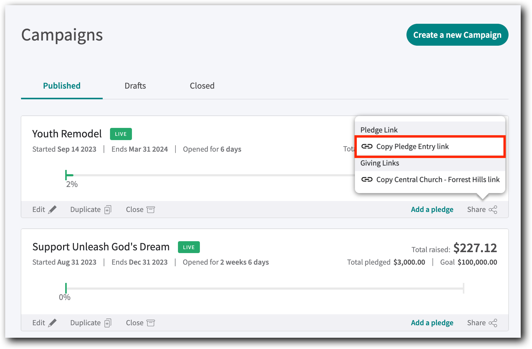Open the Youth Remodel campaign title
532x349 pixels.
click(x=67, y=134)
